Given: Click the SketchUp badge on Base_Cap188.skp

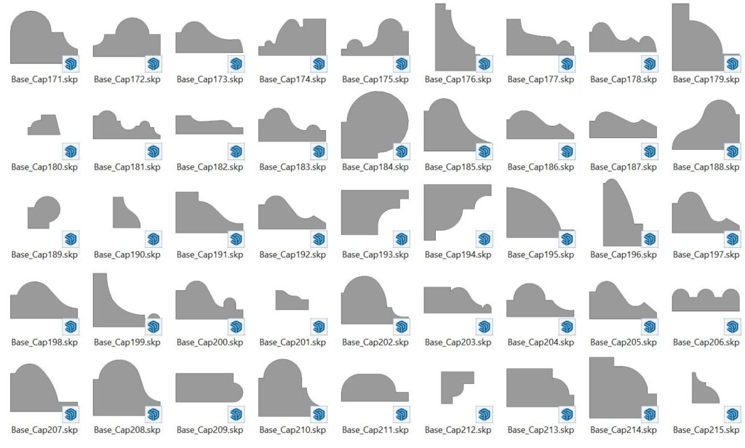Looking at the screenshot, I should (x=731, y=151).
